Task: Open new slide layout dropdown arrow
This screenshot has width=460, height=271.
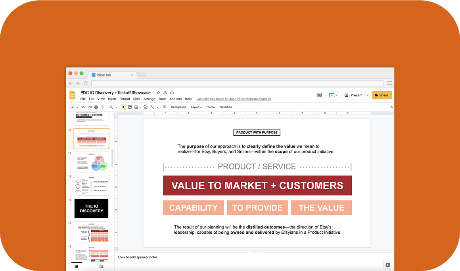Action: click(x=78, y=107)
